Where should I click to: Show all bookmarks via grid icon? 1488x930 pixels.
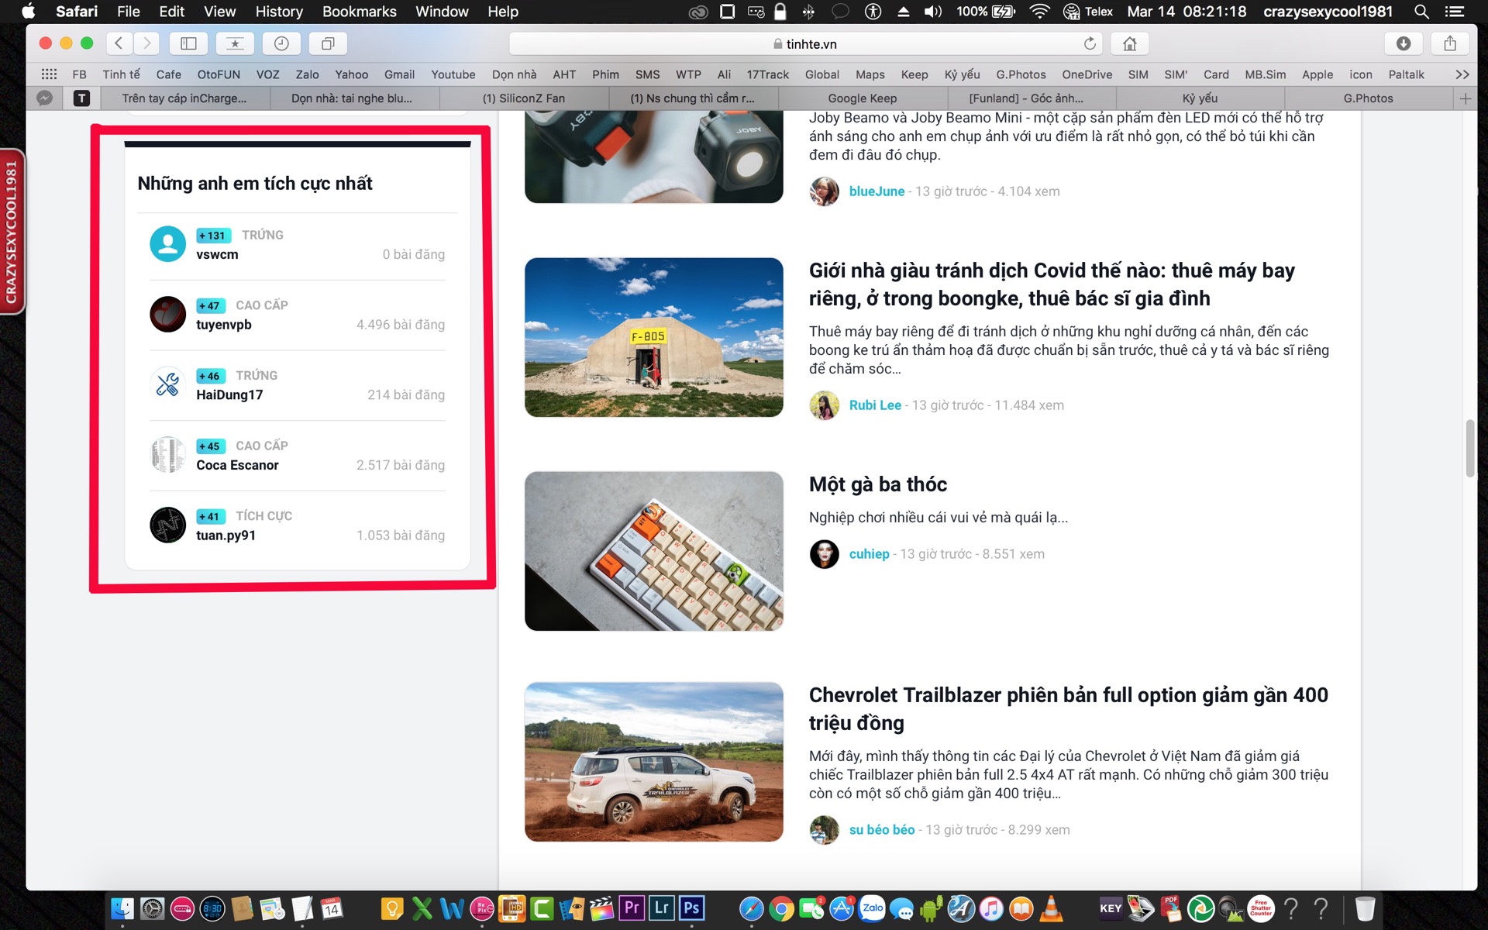49,74
